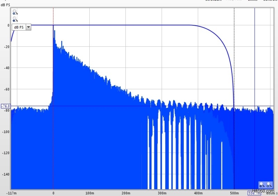Toggle Scrollbars in the top toolbar
This screenshot has height=196, width=278.
[213, 1]
